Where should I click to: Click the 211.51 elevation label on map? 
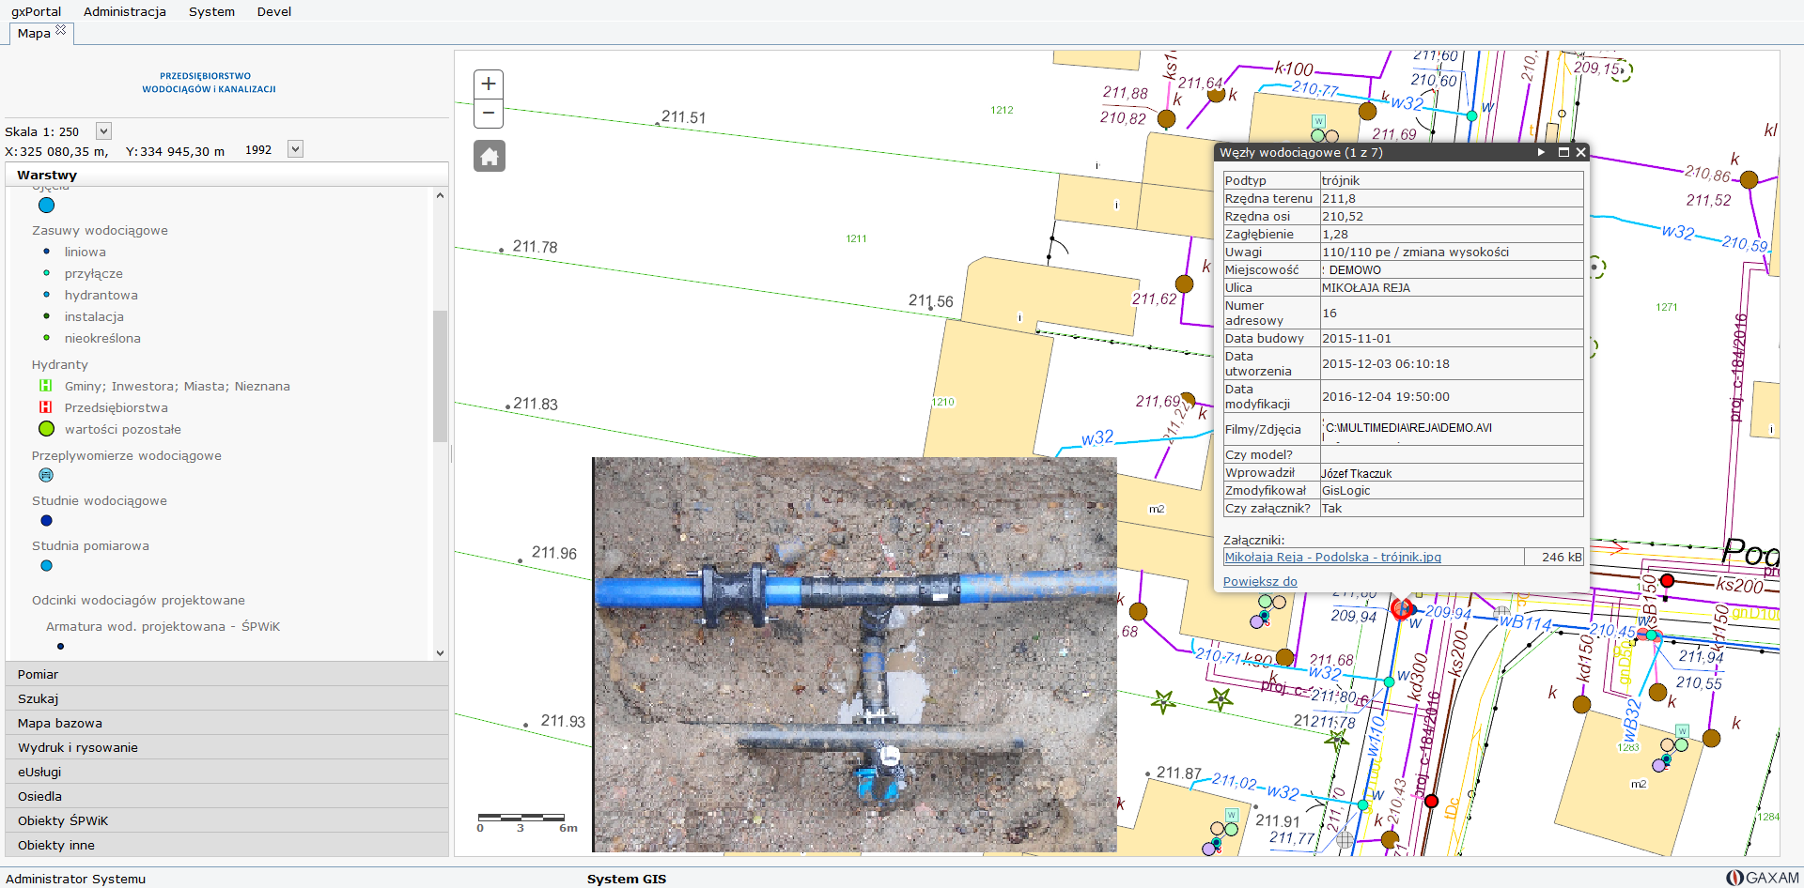click(683, 117)
